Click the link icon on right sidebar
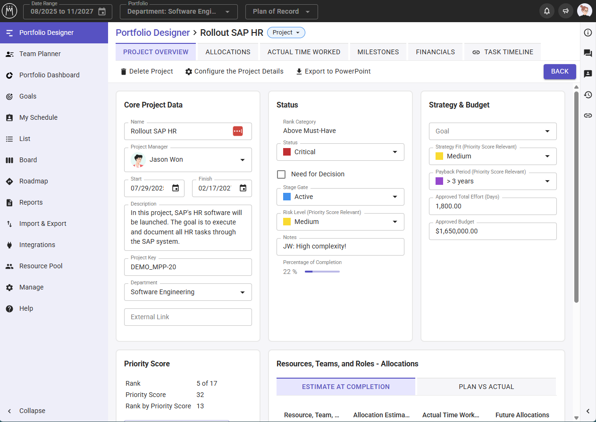The image size is (596, 422). (x=588, y=116)
